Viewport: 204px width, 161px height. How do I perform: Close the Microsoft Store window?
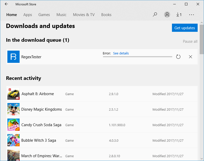click(x=198, y=4)
